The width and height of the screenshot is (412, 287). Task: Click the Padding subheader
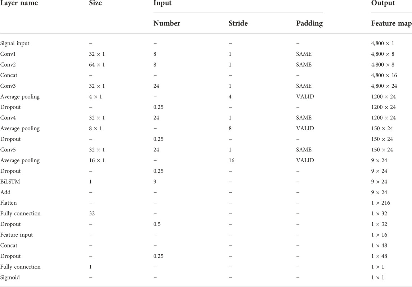point(309,23)
